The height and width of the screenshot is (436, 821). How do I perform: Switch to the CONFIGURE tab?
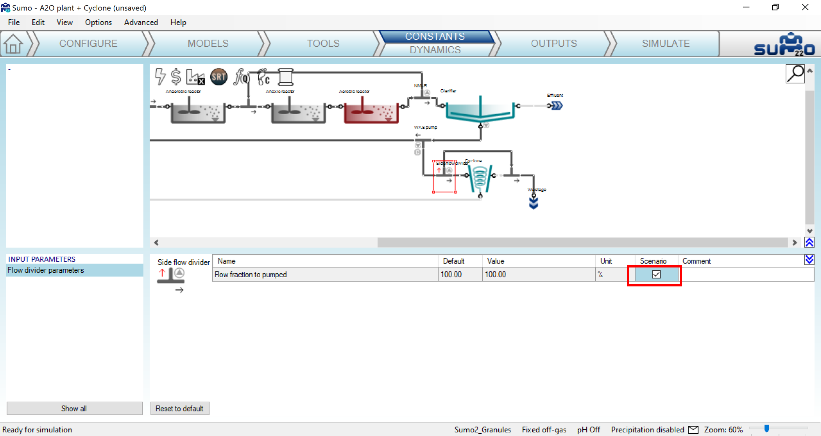coord(88,43)
